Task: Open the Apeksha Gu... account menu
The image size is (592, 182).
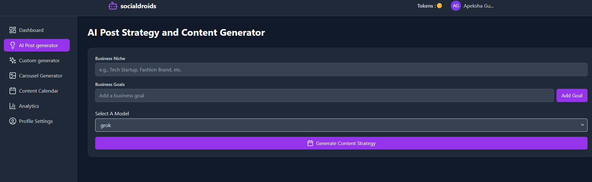Action: point(478,6)
